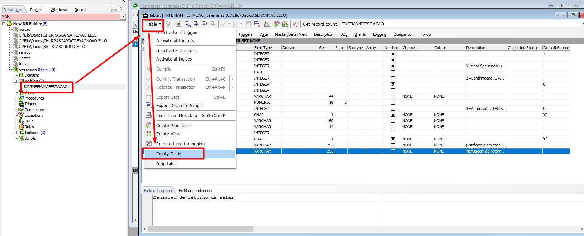Toggle Not Null checkbox in the NUMERIC row

393,102
